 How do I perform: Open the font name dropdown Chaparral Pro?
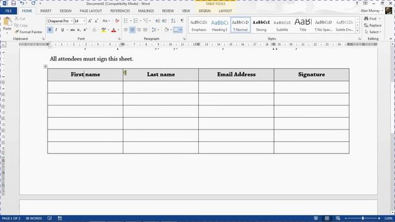(72, 21)
